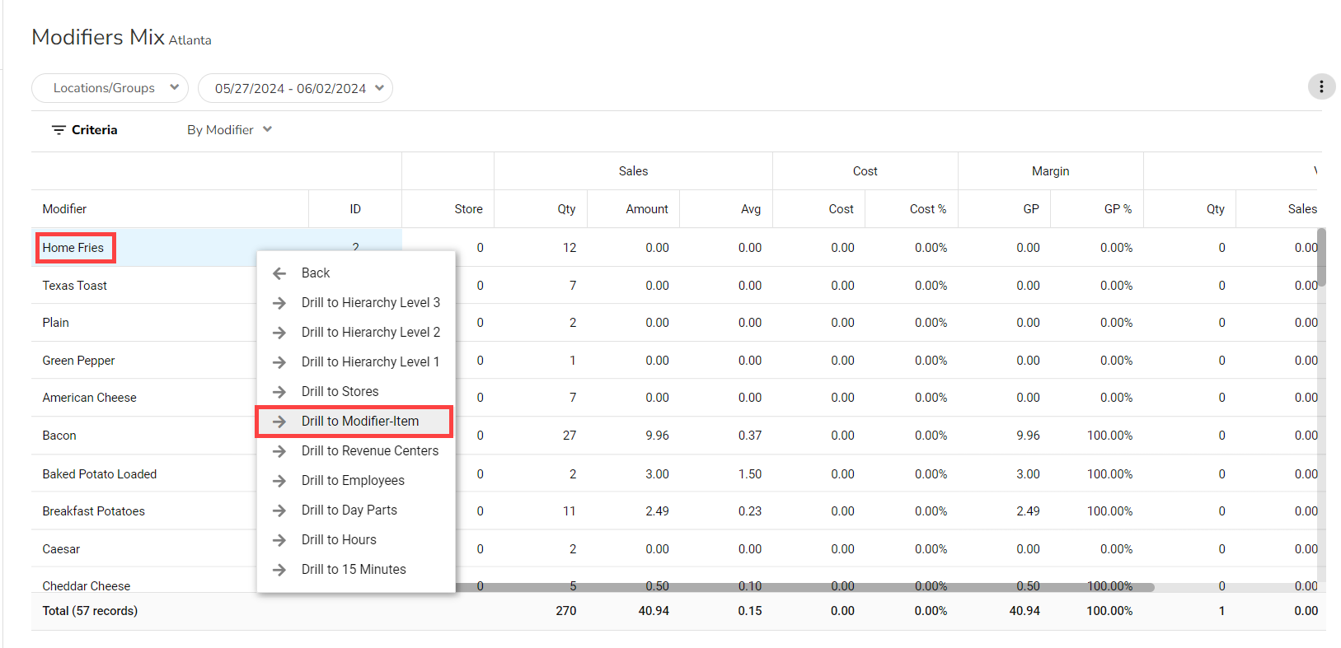Image resolution: width=1341 pixels, height=648 pixels.
Task: Click the vertical scrollbar of the table
Action: click(x=1321, y=259)
